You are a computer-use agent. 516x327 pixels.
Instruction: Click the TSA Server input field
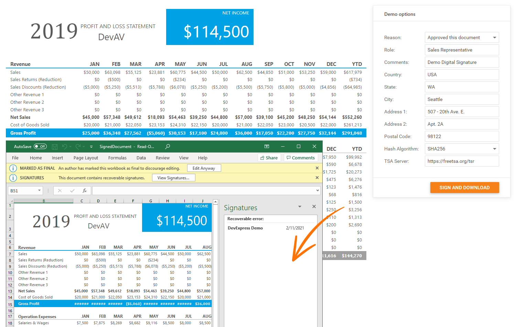pos(462,161)
